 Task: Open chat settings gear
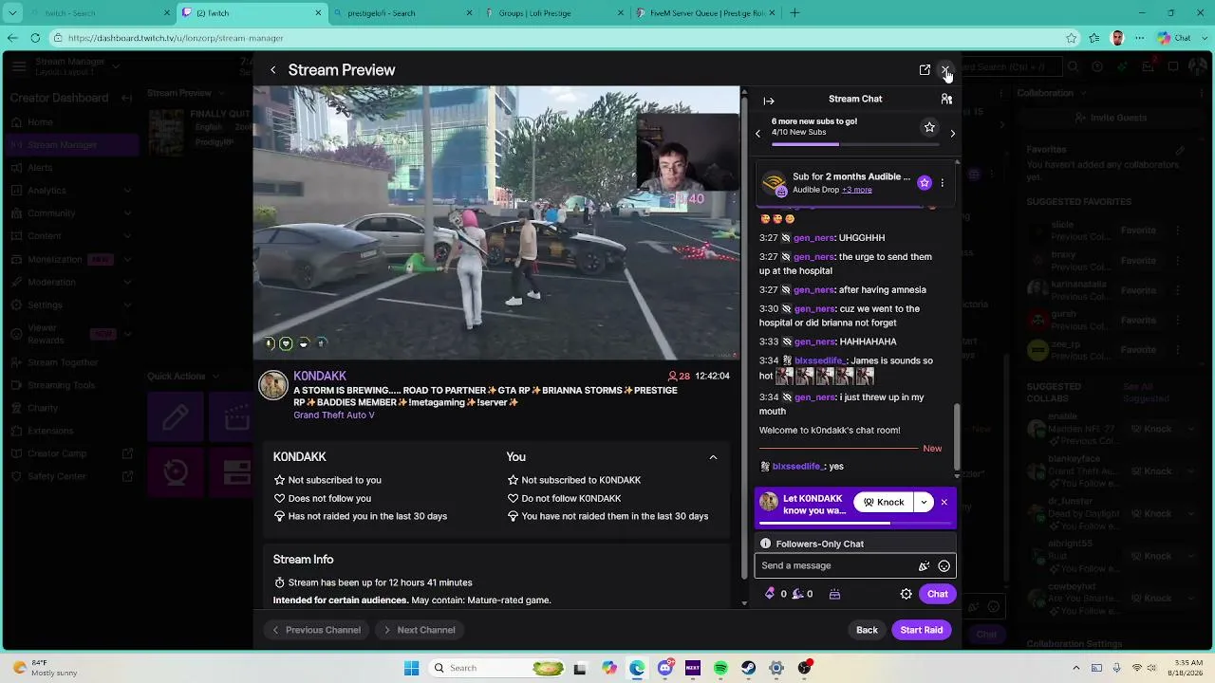click(x=906, y=594)
